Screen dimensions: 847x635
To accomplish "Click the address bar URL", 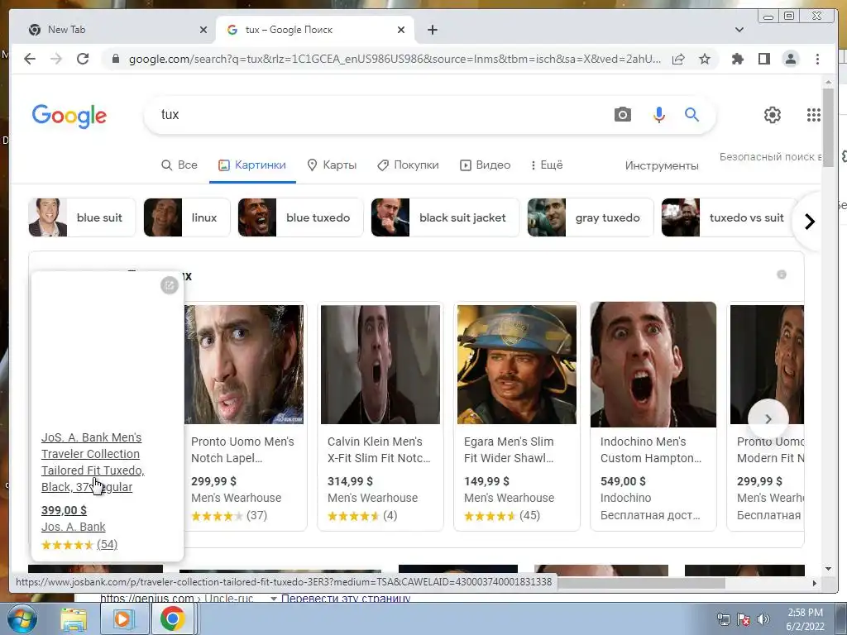I will [395, 59].
